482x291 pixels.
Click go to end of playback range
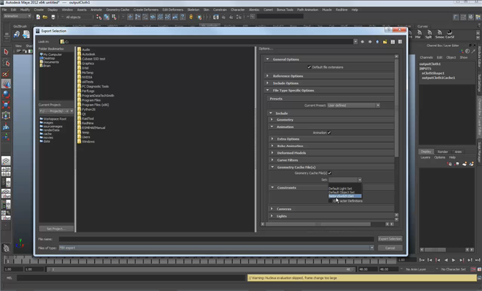click(478, 260)
